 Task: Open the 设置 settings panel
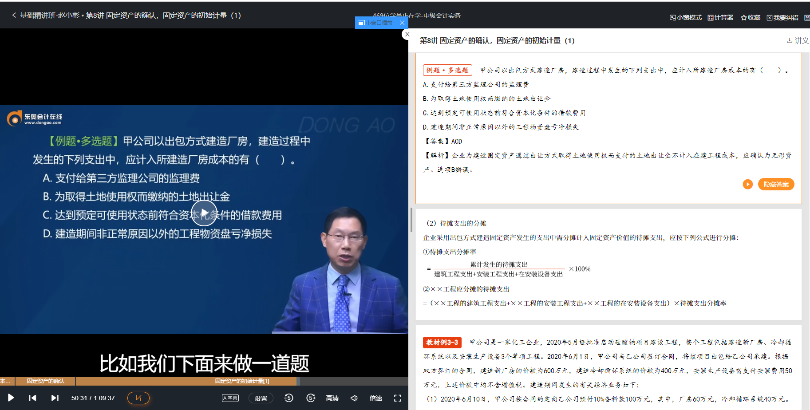click(261, 398)
